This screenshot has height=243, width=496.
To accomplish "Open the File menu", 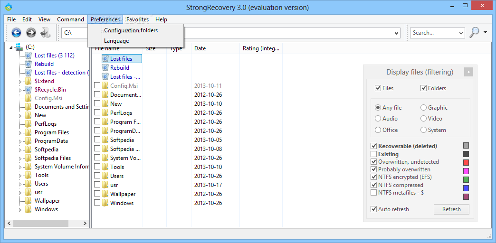I will click(x=11, y=19).
